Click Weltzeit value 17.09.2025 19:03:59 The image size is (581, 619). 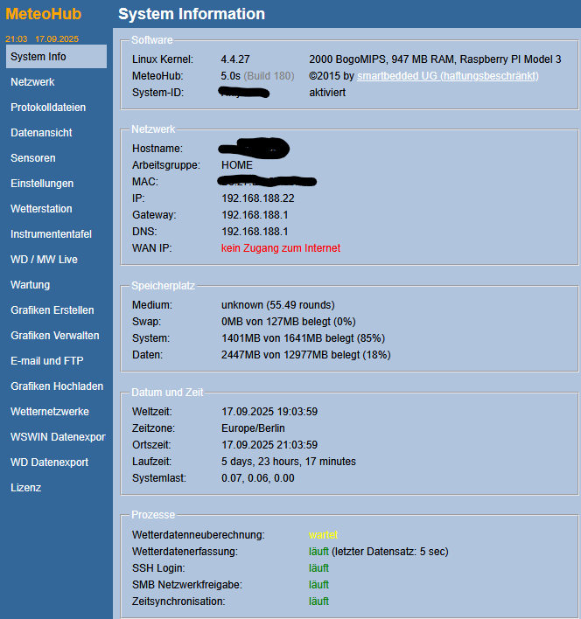(x=269, y=411)
